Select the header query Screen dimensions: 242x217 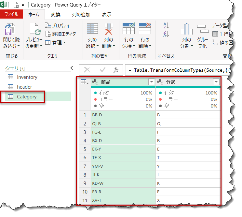[x=38, y=87]
